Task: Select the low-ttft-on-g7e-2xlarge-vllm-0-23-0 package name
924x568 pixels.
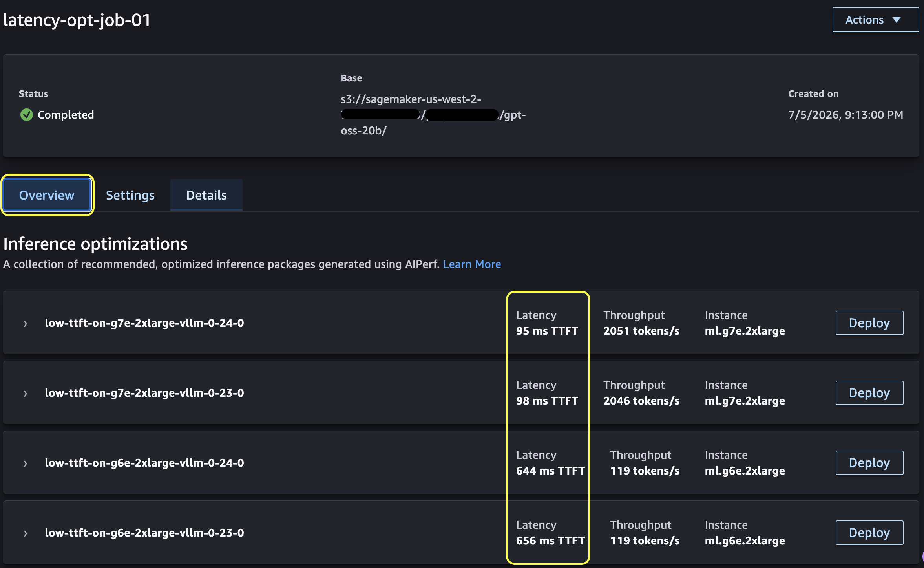Action: point(144,393)
